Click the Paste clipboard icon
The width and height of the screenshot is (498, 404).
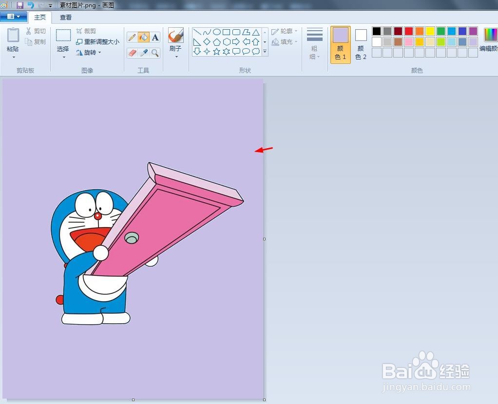[x=13, y=35]
